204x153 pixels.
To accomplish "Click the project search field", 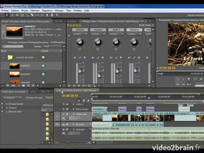I will click(x=13, y=46).
